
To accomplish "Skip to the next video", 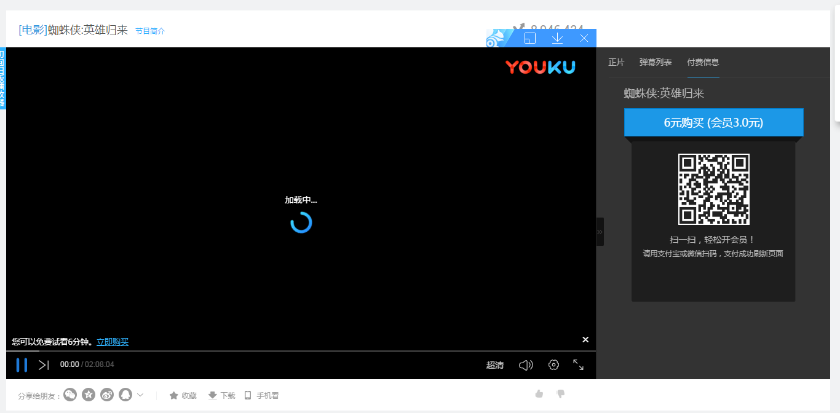I will (44, 365).
